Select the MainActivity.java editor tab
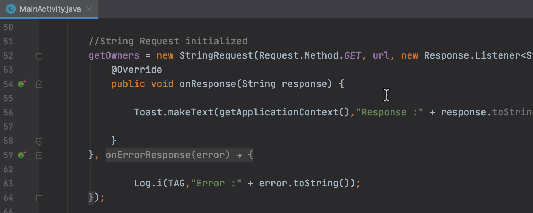533x213 pixels. (x=50, y=9)
